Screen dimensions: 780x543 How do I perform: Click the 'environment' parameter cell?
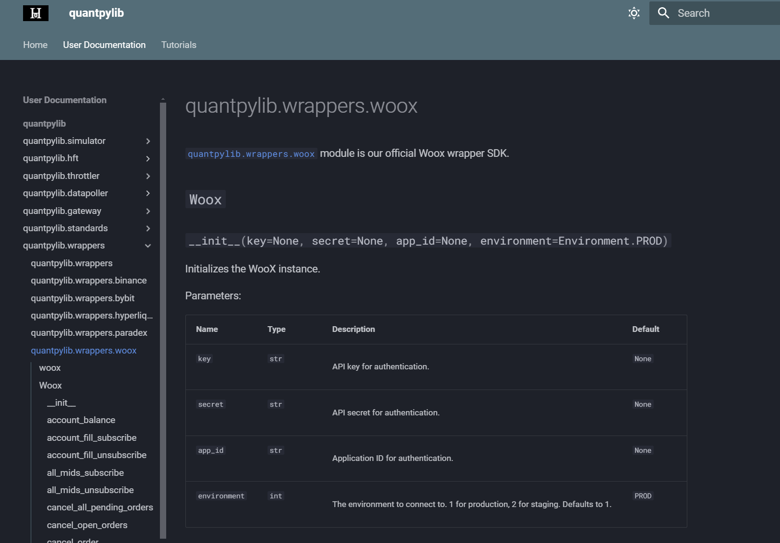(221, 496)
